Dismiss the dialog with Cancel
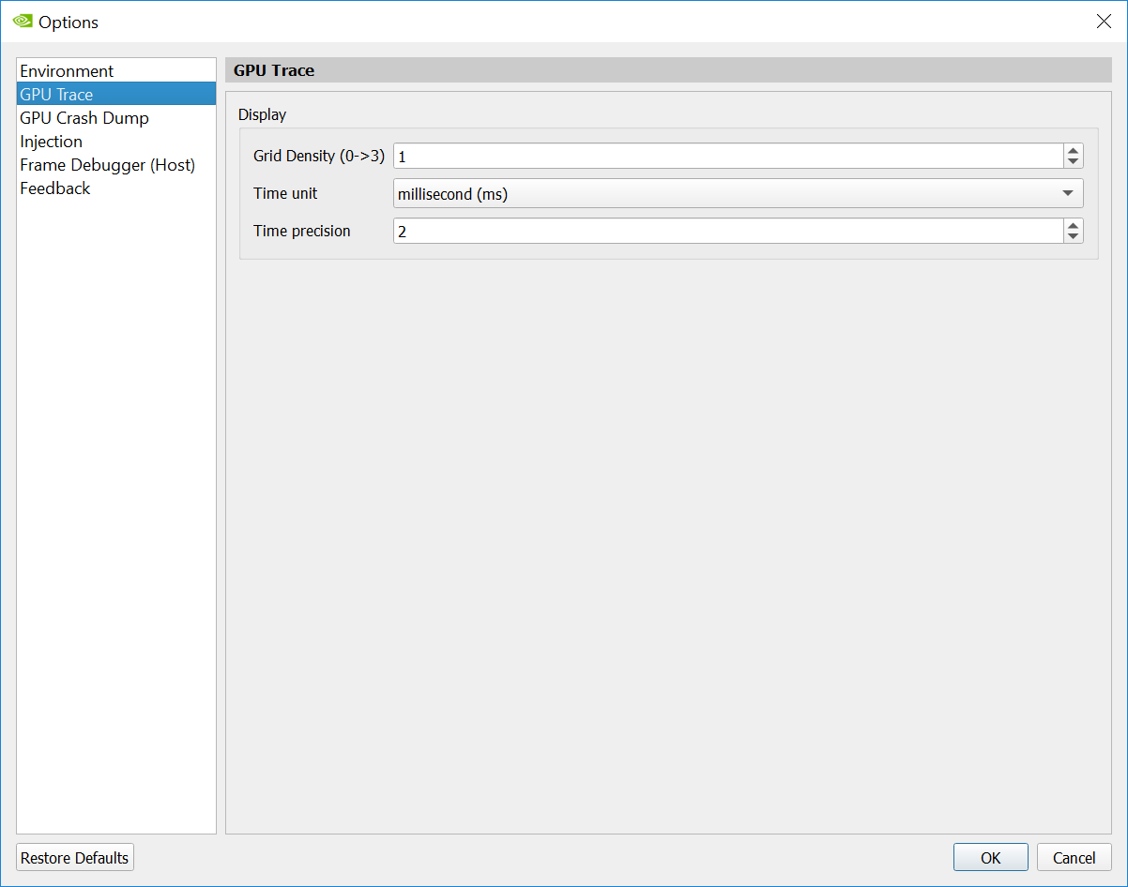Image resolution: width=1128 pixels, height=887 pixels. 1074,857
